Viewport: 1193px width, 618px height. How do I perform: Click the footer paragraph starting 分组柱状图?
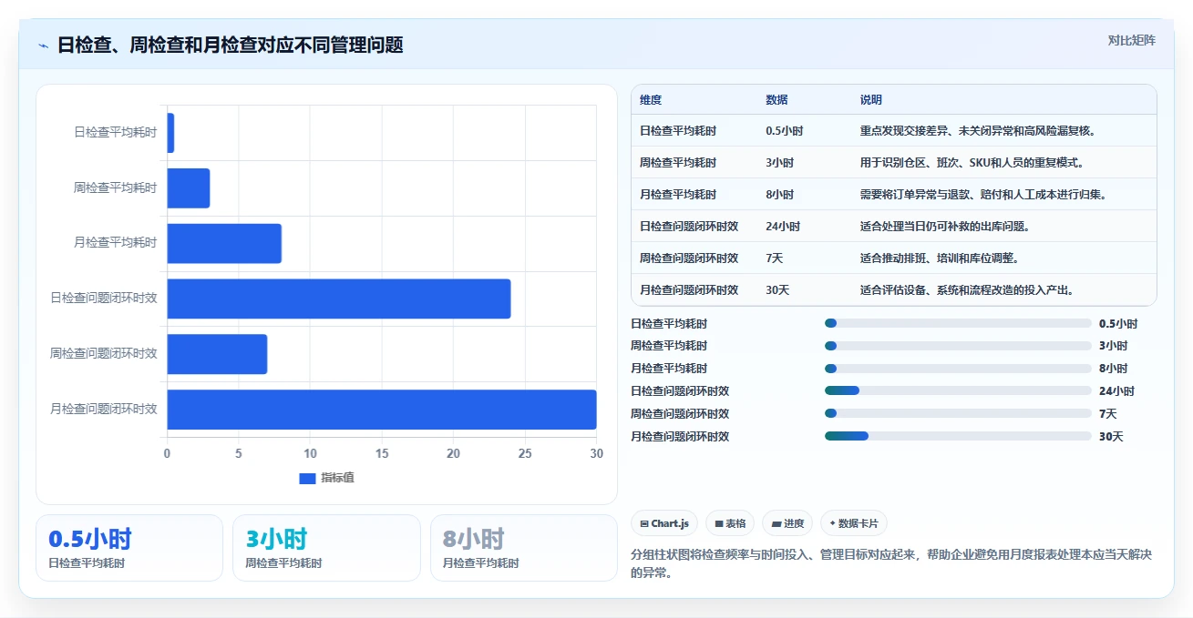[891, 563]
